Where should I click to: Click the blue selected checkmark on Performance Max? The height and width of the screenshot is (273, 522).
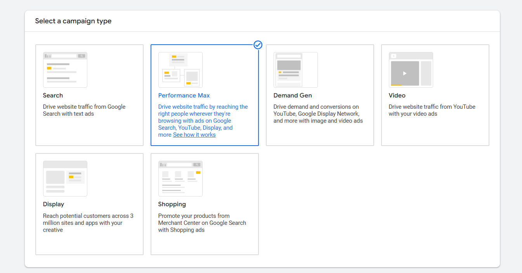tap(258, 45)
